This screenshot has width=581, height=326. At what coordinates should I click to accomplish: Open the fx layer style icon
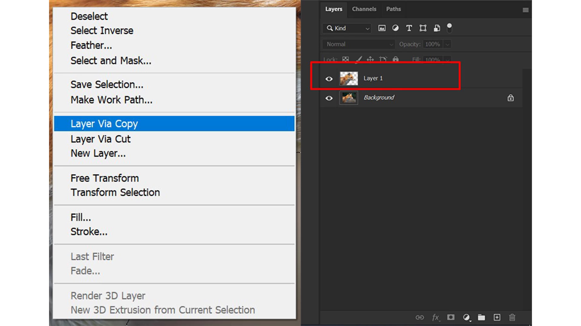(x=435, y=317)
